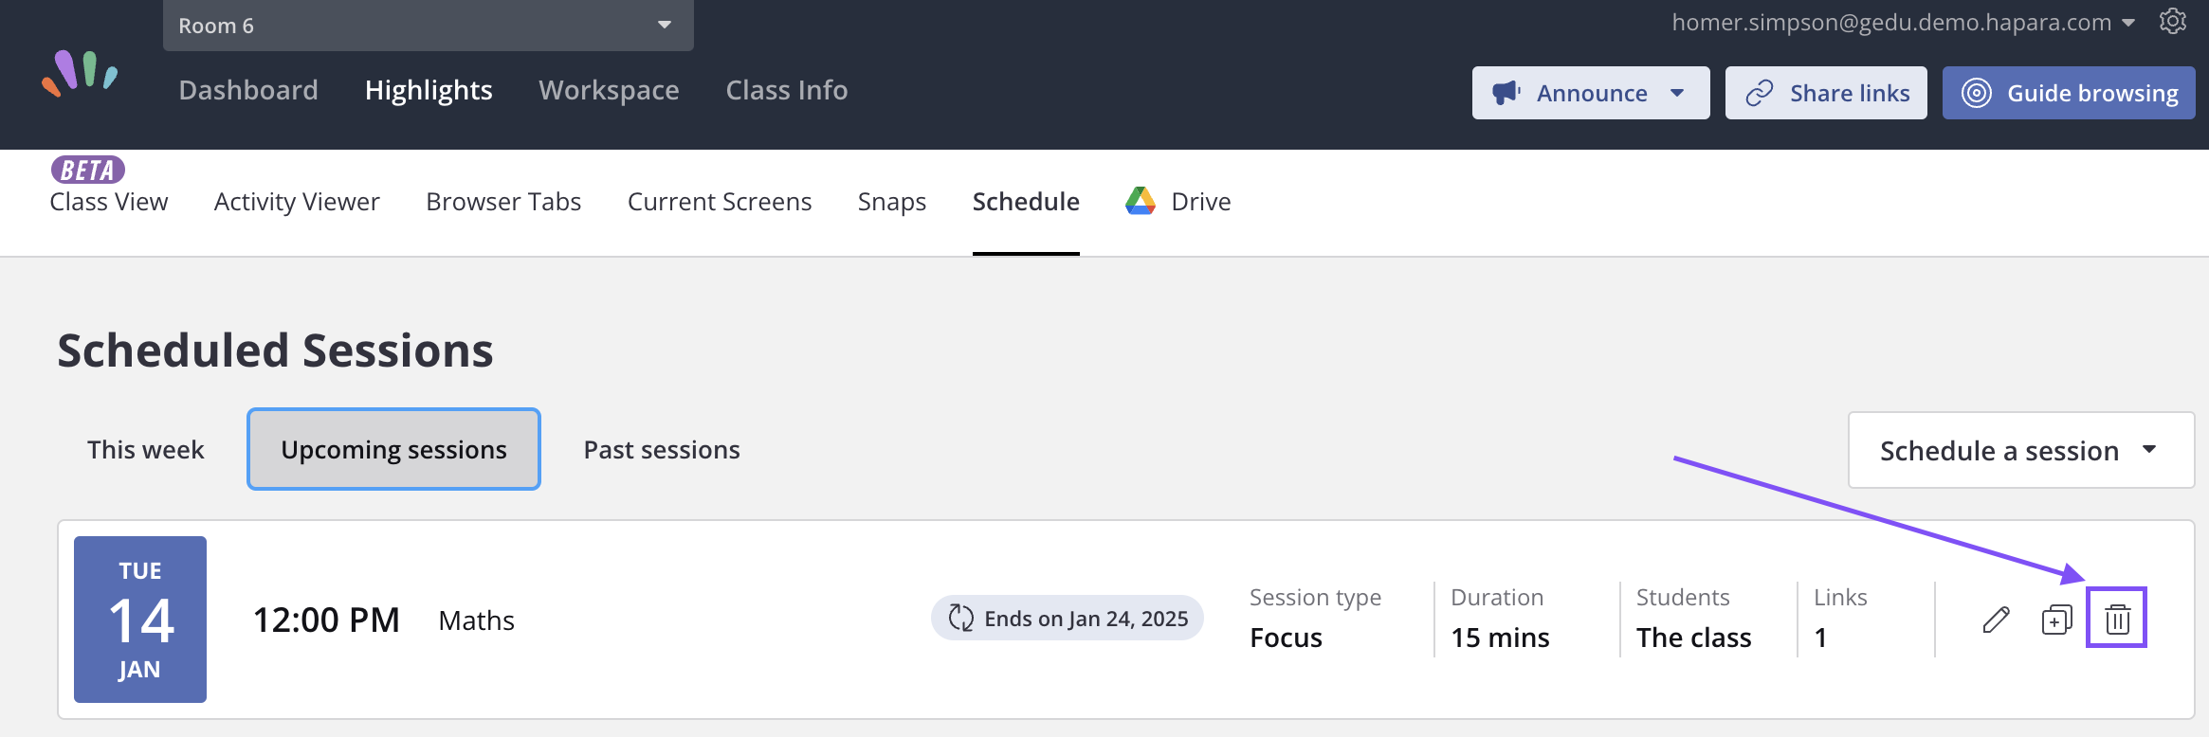This screenshot has width=2209, height=737.
Task: Switch to Activity Viewer
Action: coord(297,202)
